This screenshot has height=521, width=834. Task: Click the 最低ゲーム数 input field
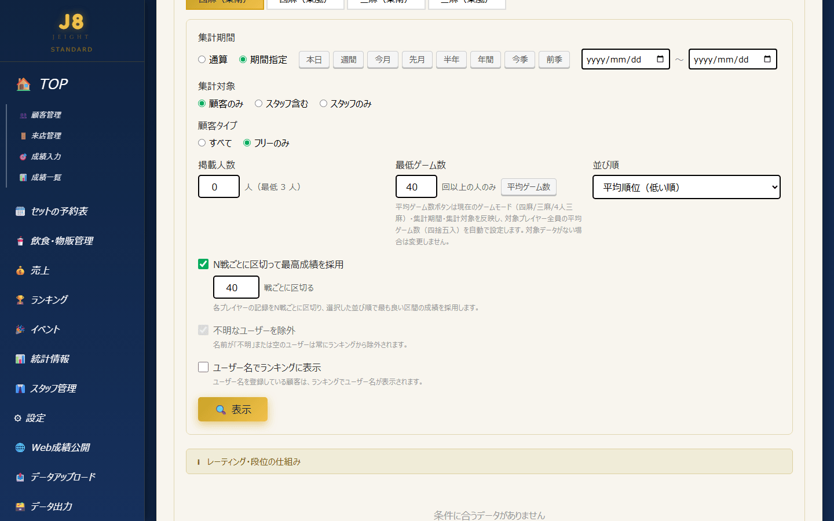416,186
